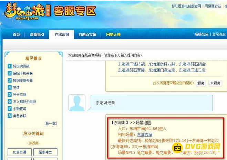227x160 pixels.
Task: Click the 梦幻西游 xyq.163.com logo
Action: [x=28, y=12]
